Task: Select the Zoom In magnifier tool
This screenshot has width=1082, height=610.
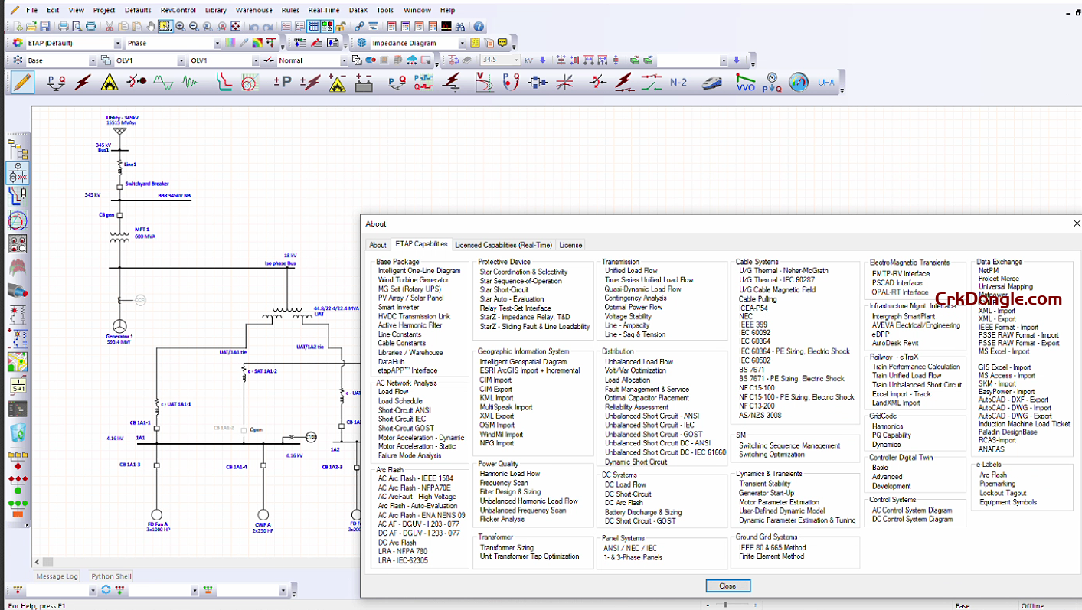Action: coord(179,26)
